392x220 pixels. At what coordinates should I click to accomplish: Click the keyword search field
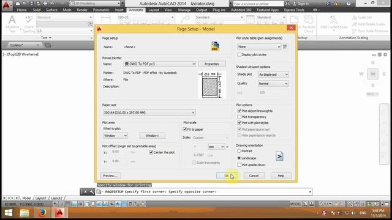pyautogui.click(x=258, y=4)
